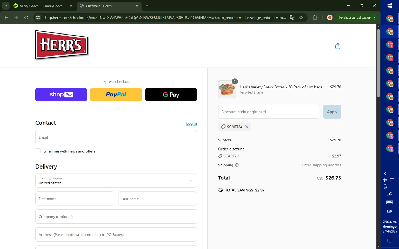The image size is (399, 249).
Task: Bookmark this page with the star icon
Action: [x=301, y=18]
